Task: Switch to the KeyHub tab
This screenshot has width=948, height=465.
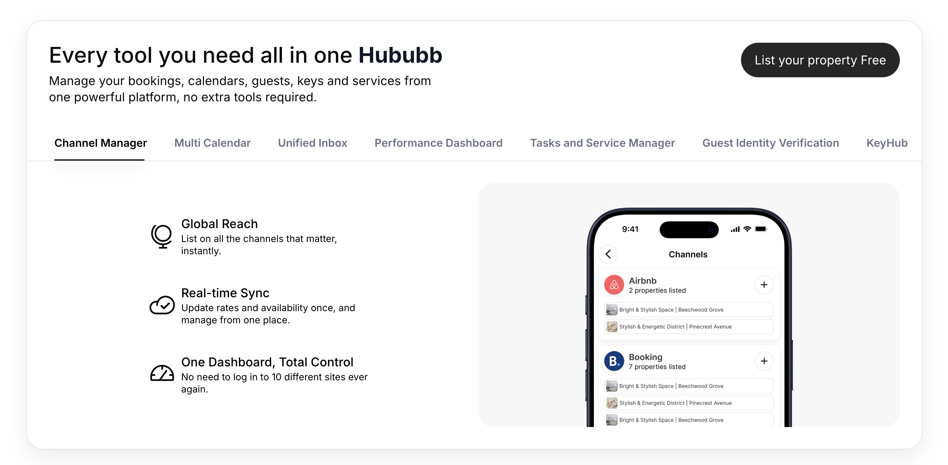Action: click(887, 143)
